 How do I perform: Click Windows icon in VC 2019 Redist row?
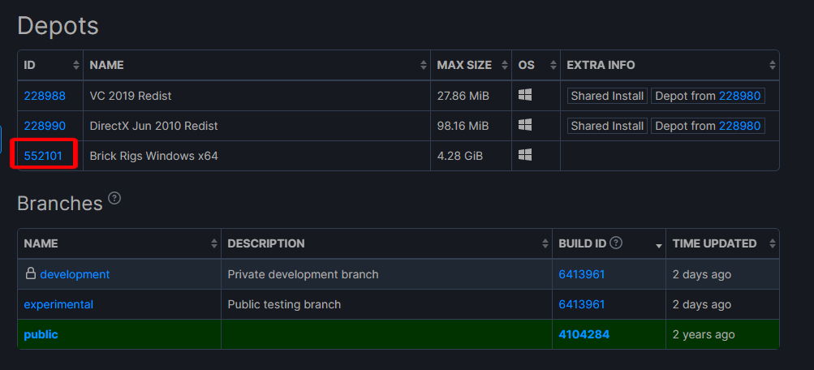click(x=525, y=96)
